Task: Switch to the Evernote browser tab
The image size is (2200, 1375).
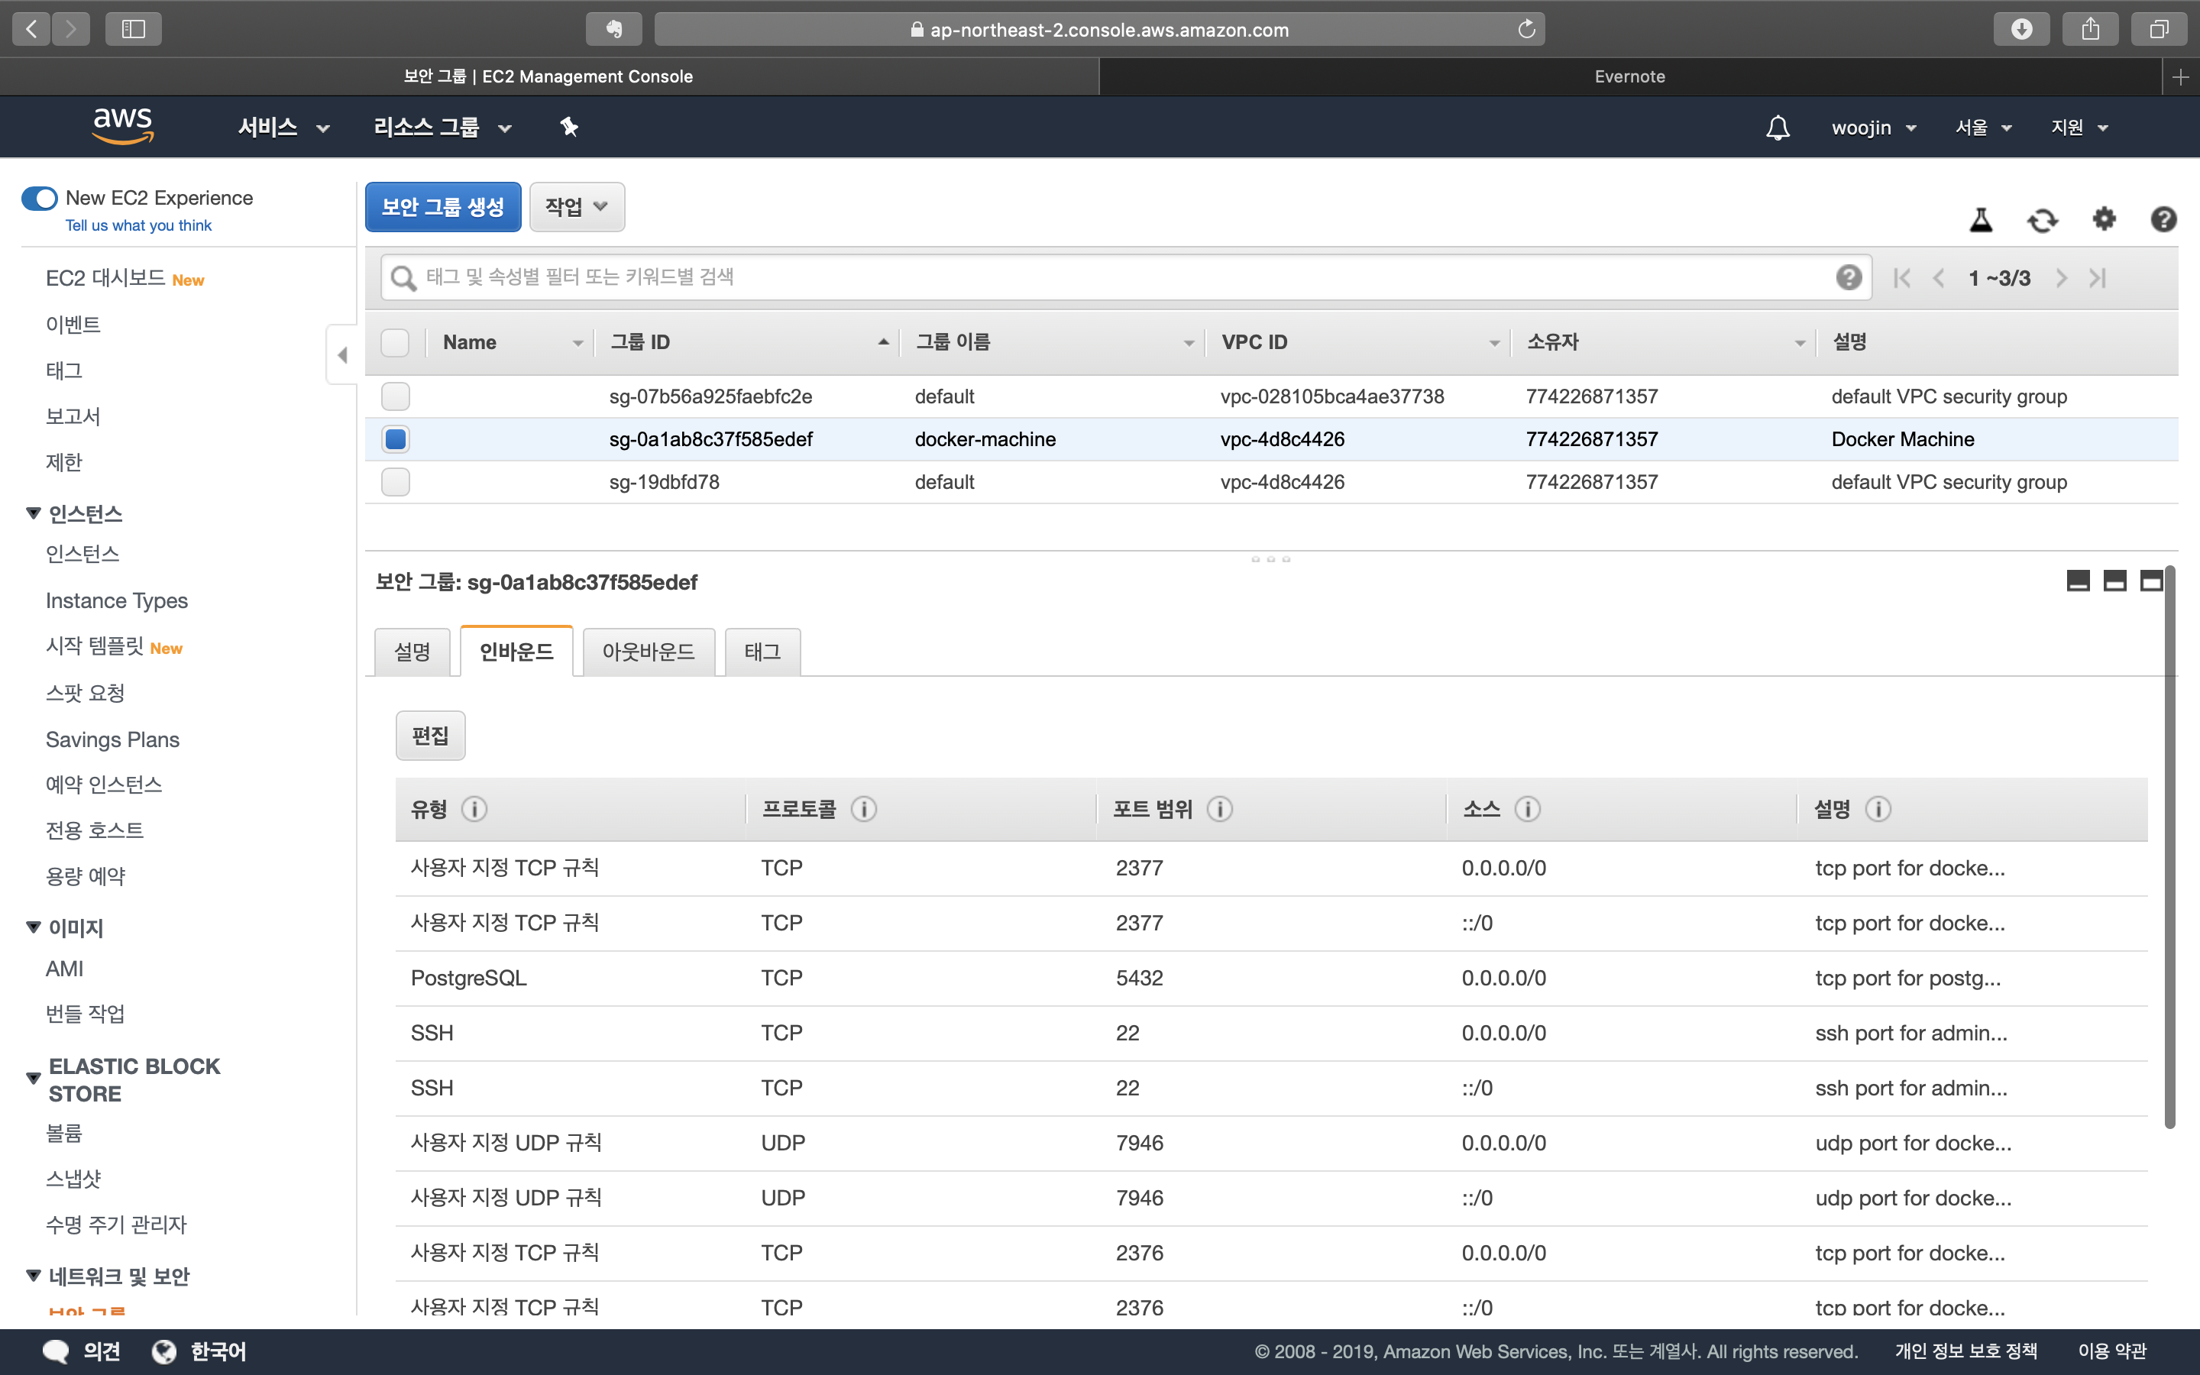Action: 1629,77
